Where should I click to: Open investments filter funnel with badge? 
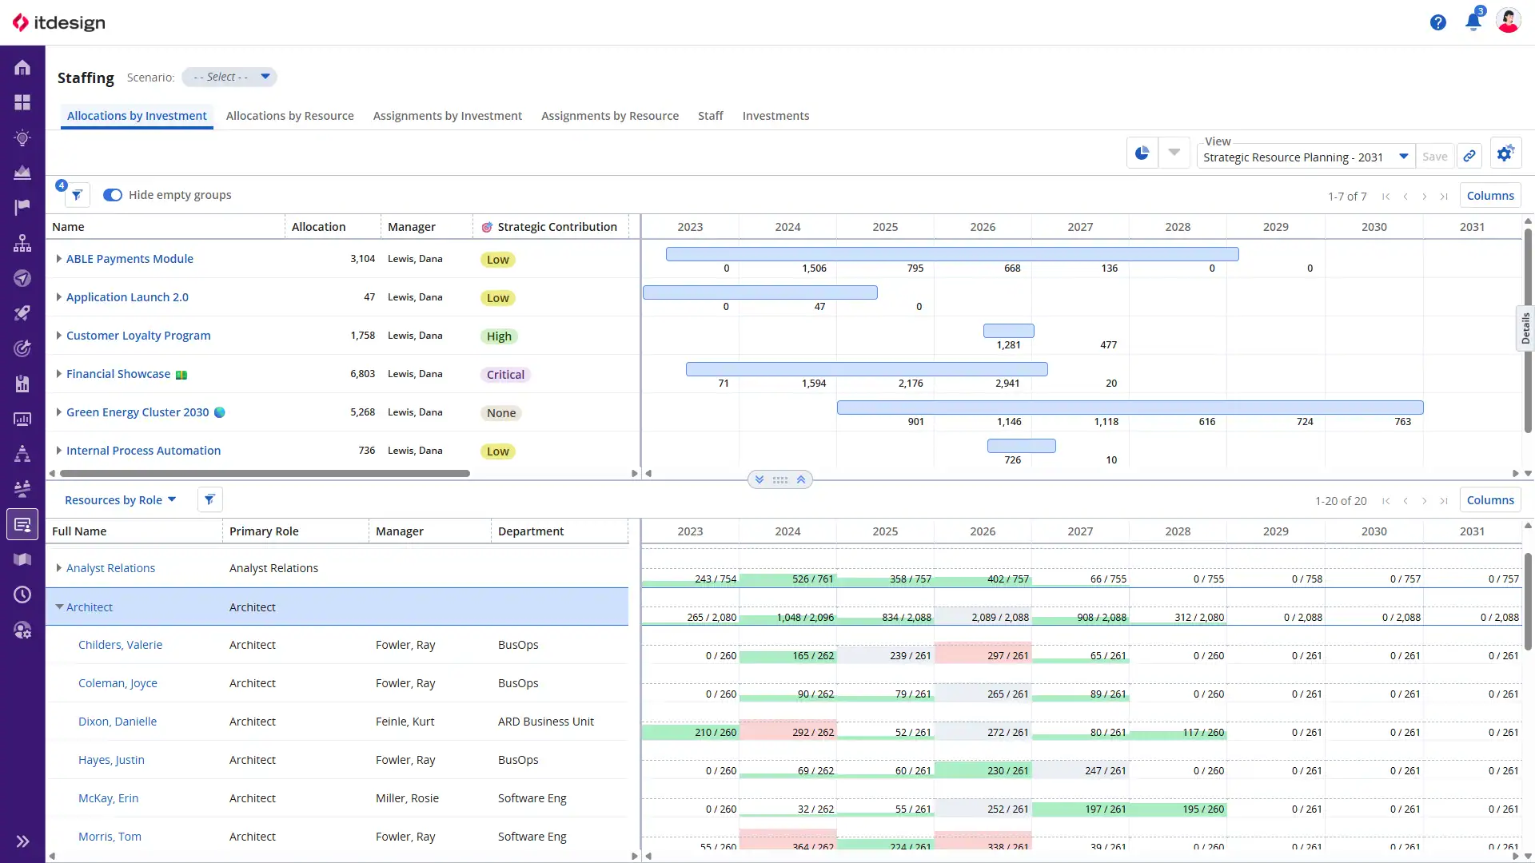tap(76, 194)
